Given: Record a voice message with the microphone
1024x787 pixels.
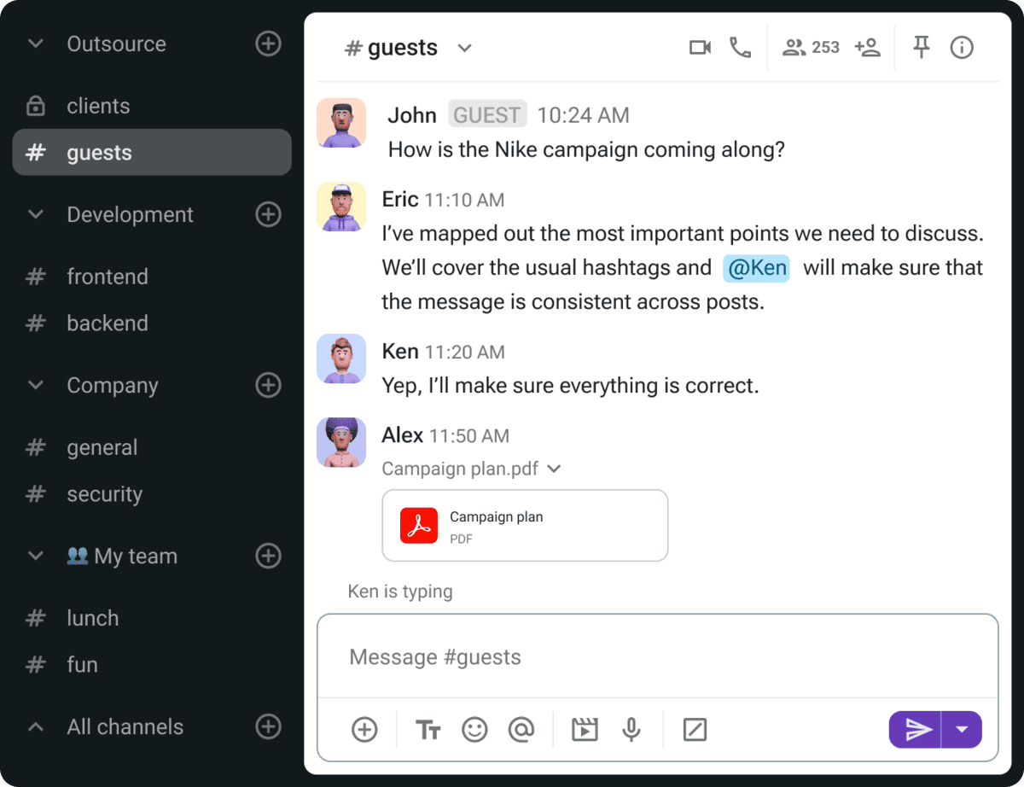Looking at the screenshot, I should pos(631,730).
